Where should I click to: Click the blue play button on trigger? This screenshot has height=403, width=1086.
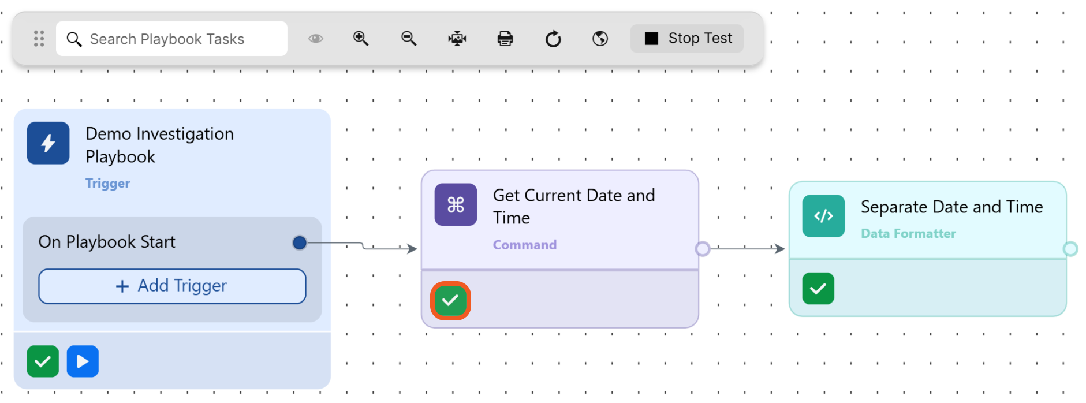pyautogui.click(x=83, y=361)
